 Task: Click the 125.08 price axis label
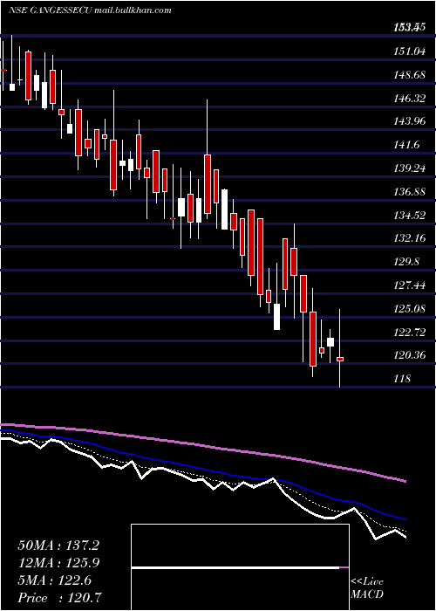tap(408, 308)
